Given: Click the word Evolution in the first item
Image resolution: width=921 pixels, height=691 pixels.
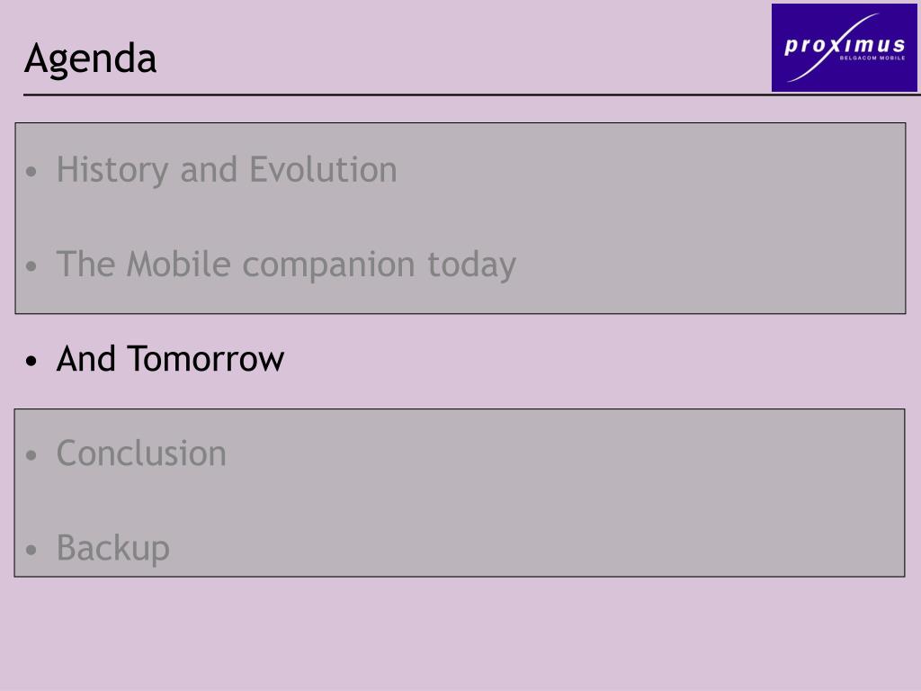Looking at the screenshot, I should click(x=324, y=170).
